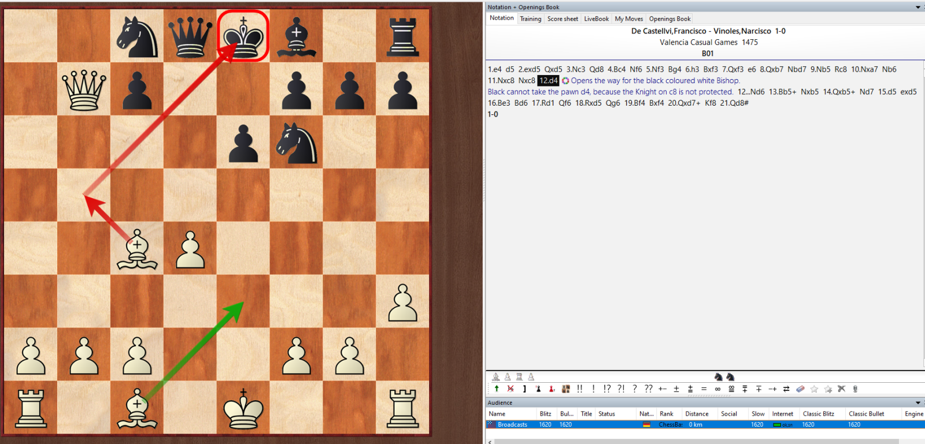Click the microphone icon in annotation toolbar
Viewport: 925px width, 444px height.
pyautogui.click(x=855, y=389)
